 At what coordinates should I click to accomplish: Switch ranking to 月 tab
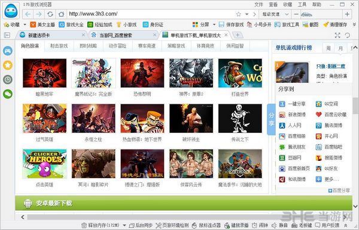click(x=340, y=48)
